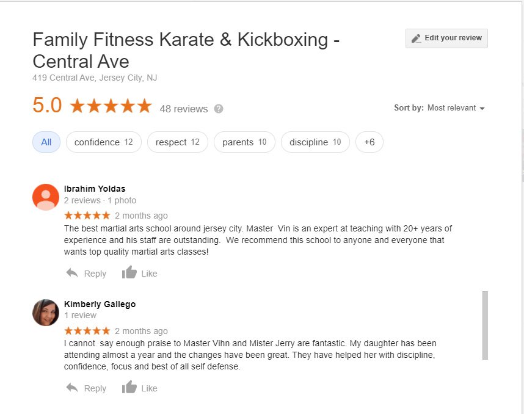Filter reviews by the respect chip
The height and width of the screenshot is (414, 524).
(177, 142)
